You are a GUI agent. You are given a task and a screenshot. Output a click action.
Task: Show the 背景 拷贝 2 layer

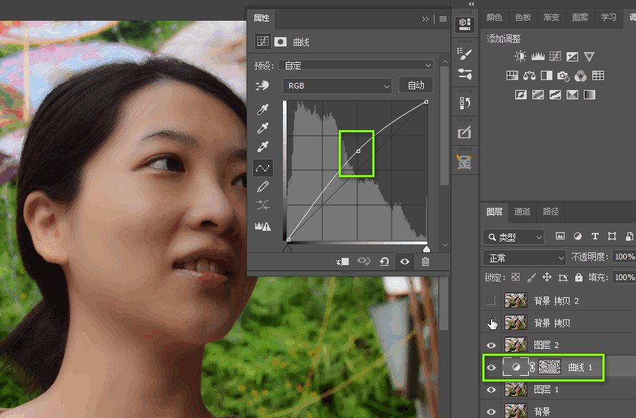tap(491, 301)
